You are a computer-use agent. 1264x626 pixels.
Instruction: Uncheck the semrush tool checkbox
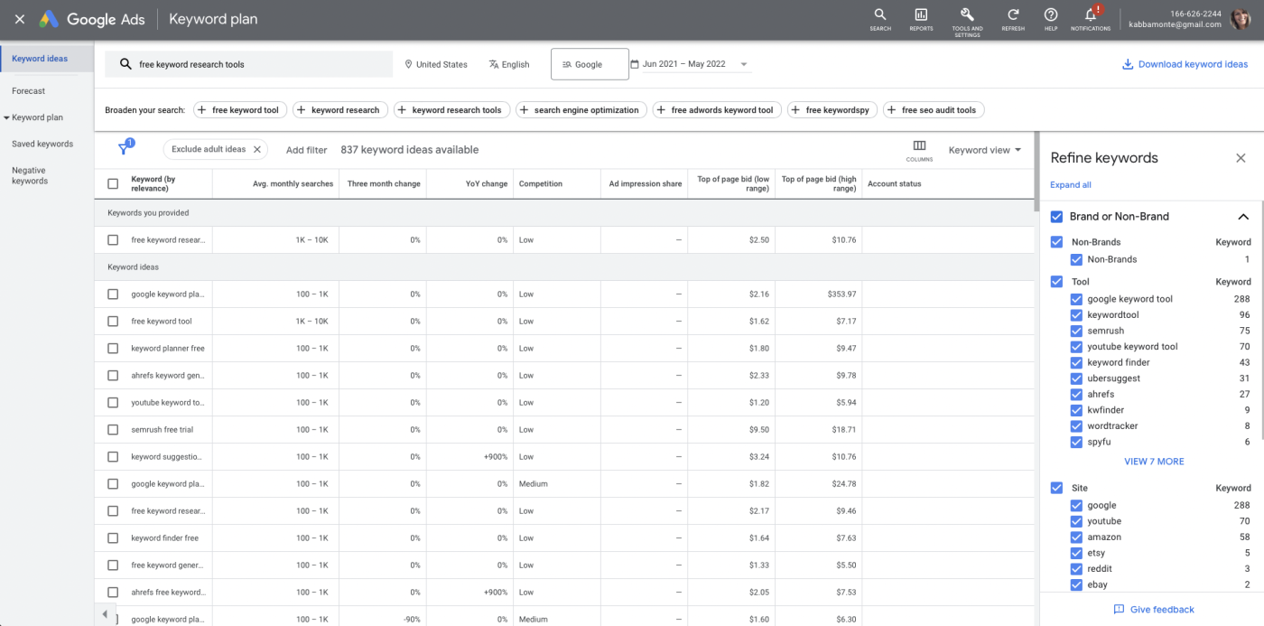1076,331
